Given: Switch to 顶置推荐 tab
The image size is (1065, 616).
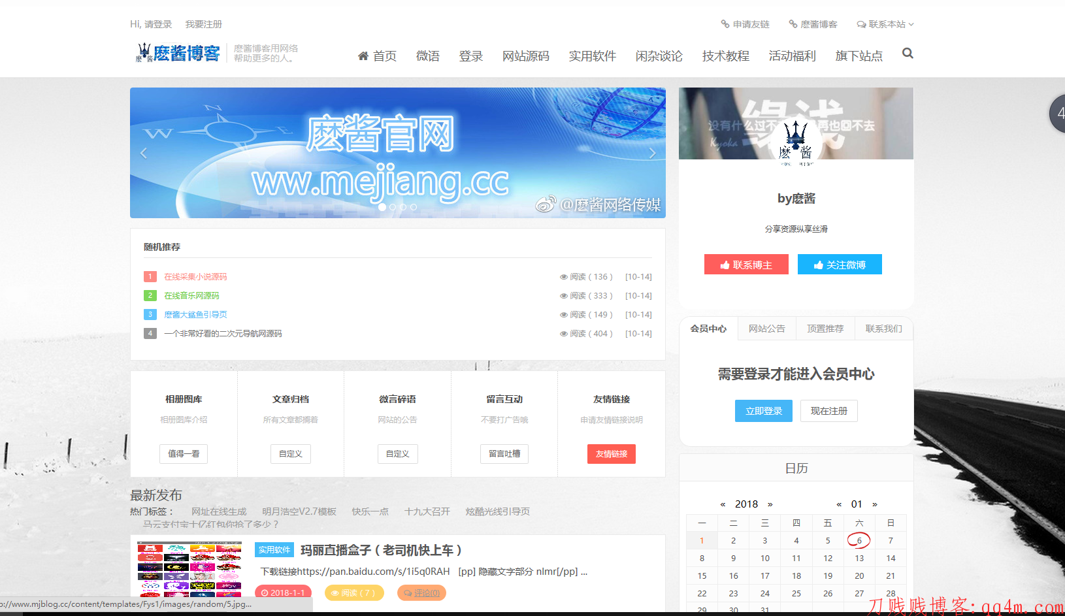Looking at the screenshot, I should (x=825, y=329).
